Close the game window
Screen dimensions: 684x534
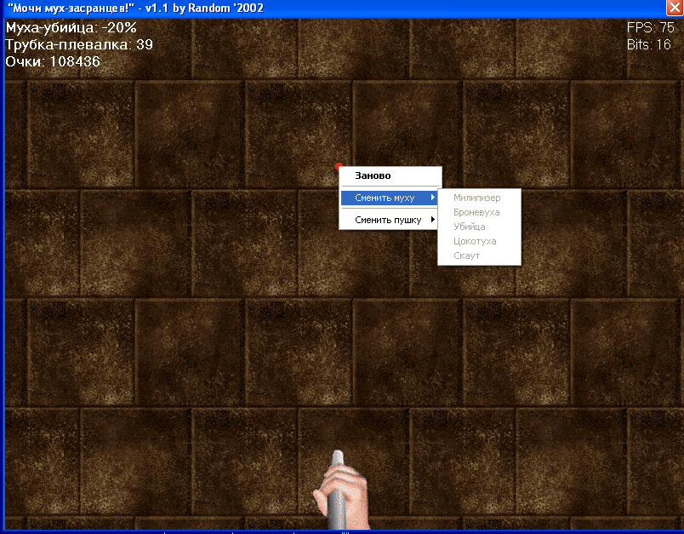[x=675, y=8]
